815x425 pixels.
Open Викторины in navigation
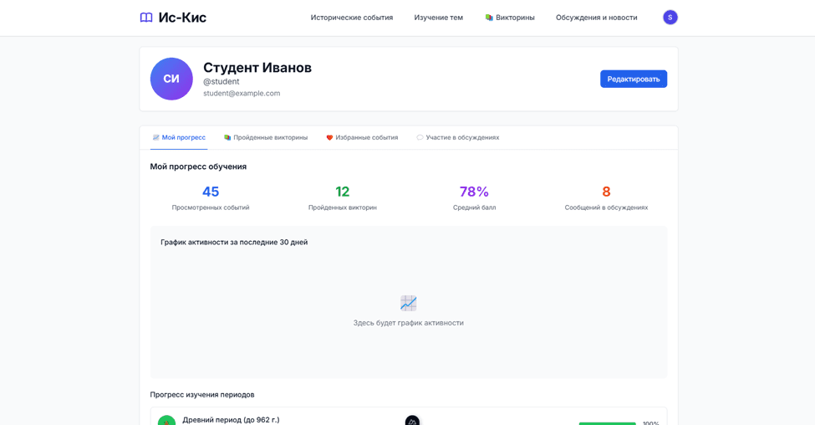(510, 18)
